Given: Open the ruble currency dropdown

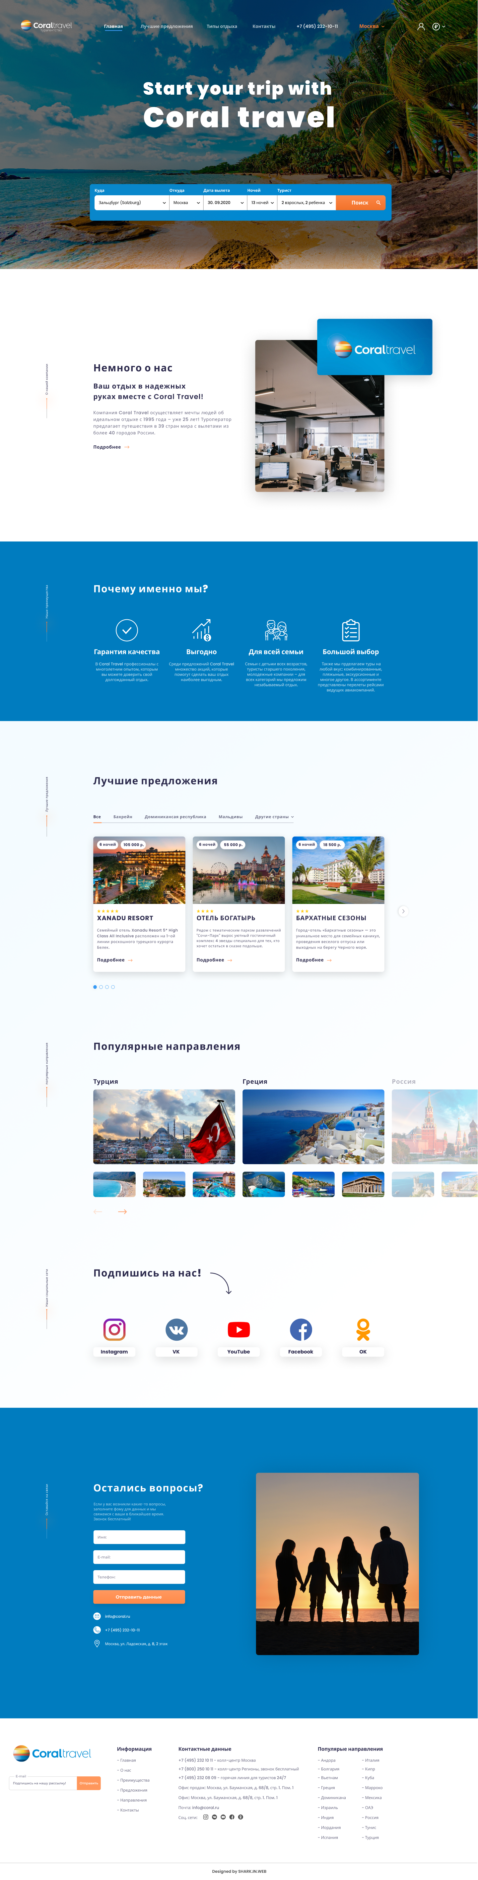Looking at the screenshot, I should click(x=438, y=26).
